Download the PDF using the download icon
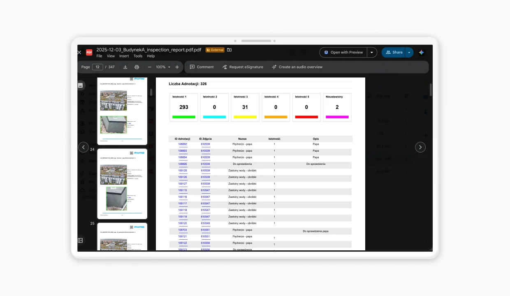510x296 pixels. click(125, 67)
